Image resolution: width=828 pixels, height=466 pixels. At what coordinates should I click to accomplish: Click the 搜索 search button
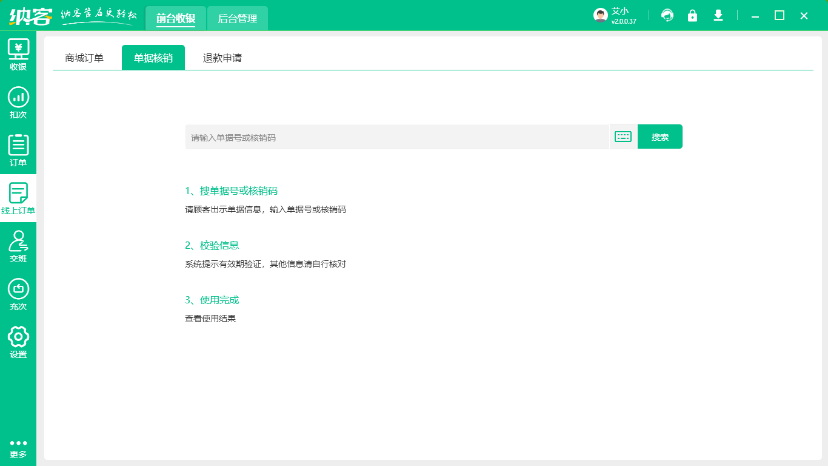coord(659,137)
